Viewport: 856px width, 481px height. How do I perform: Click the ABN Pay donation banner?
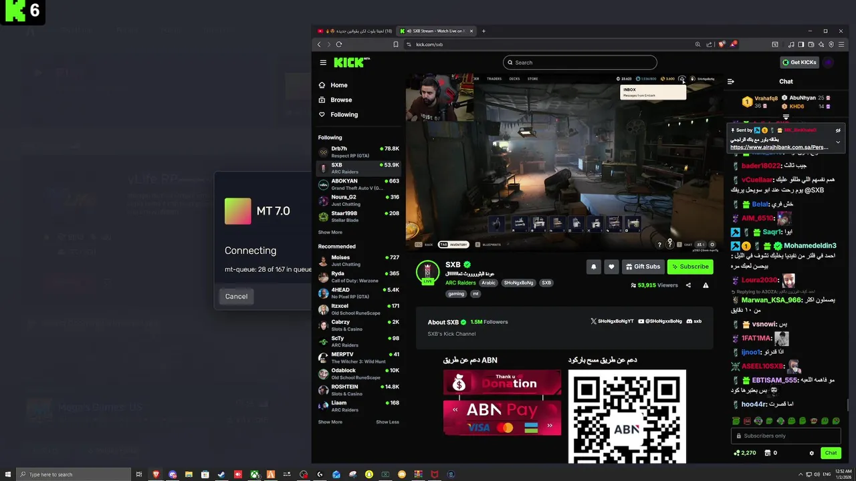tap(502, 418)
